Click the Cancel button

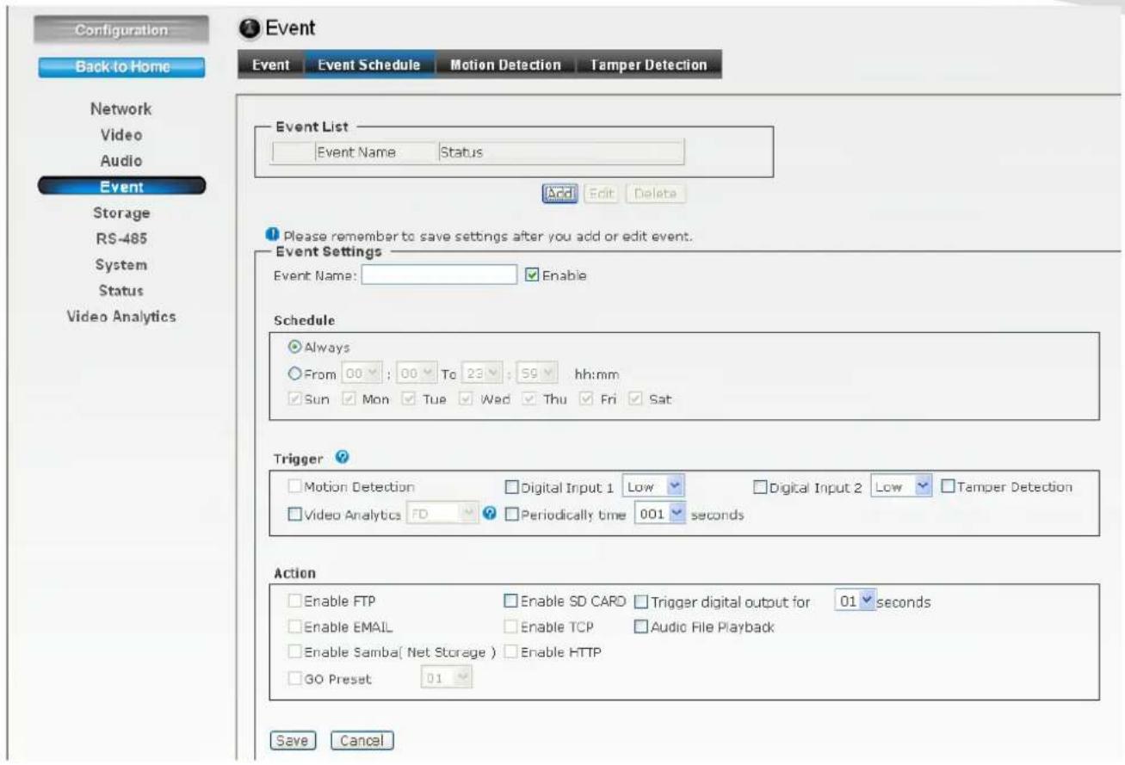pos(362,739)
